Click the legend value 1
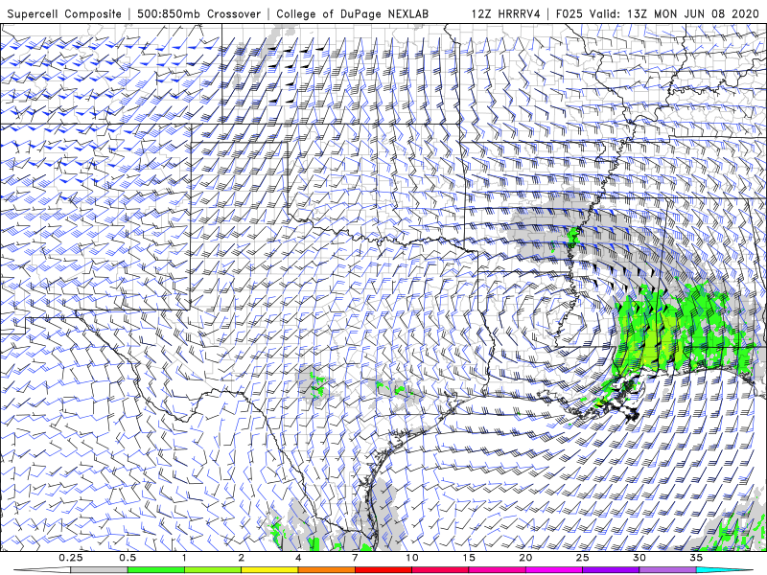This screenshot has width=767, height=575. coord(184,558)
